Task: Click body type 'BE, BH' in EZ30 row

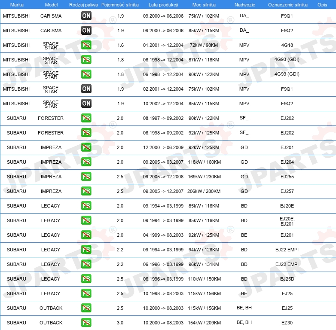Action: 244,322
